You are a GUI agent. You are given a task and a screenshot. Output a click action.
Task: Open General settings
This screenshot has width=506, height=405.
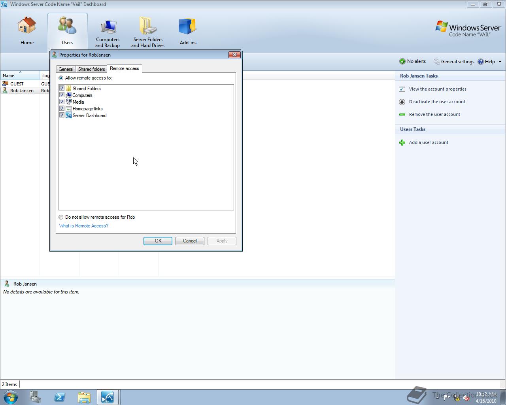pyautogui.click(x=454, y=62)
